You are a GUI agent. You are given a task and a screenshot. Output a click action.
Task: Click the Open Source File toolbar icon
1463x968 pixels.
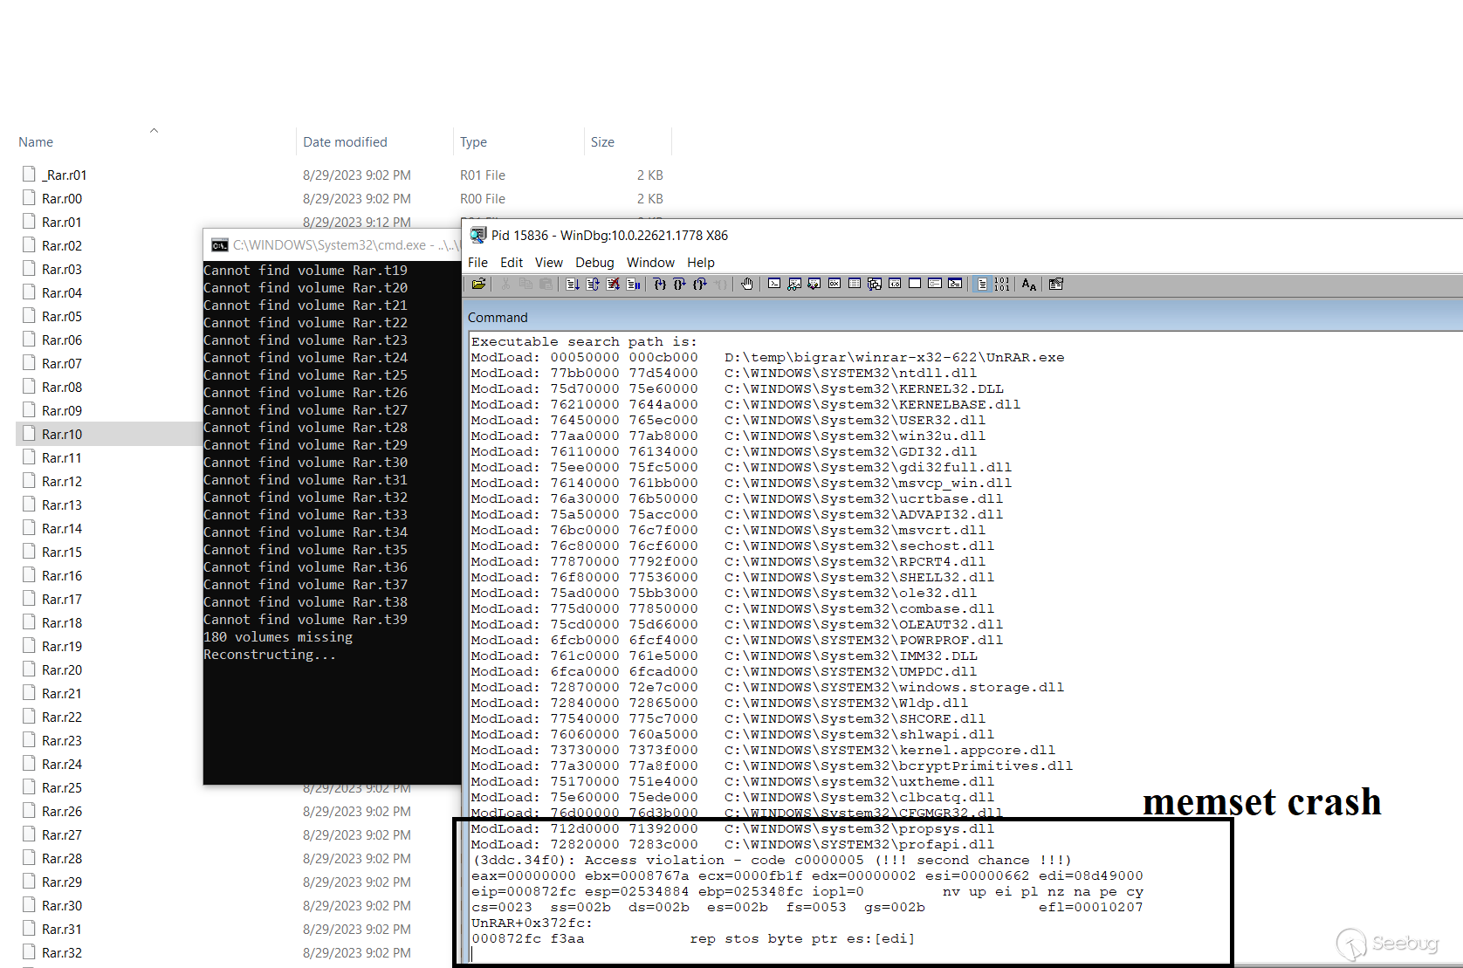click(x=478, y=285)
